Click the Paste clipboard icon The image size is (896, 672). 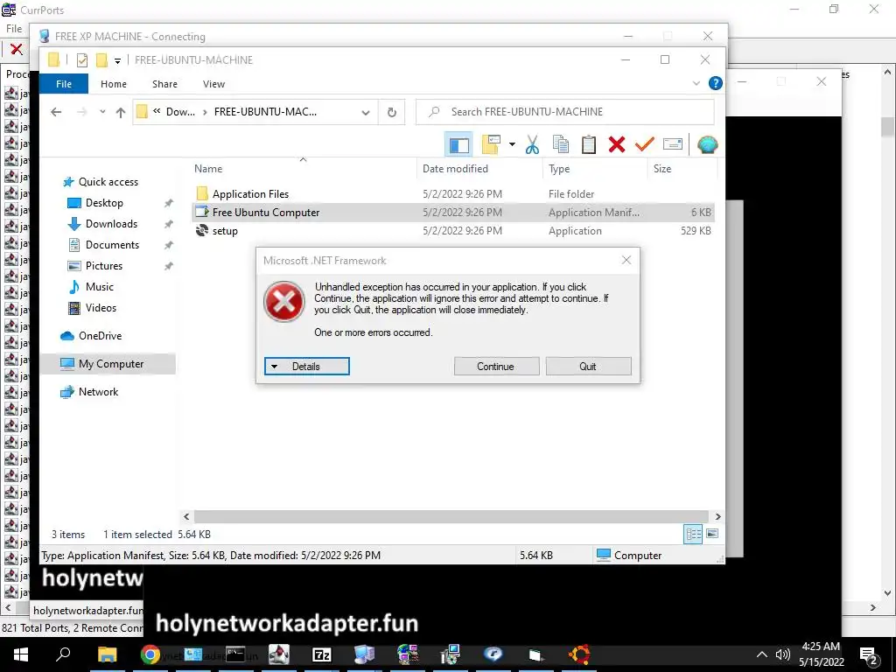tap(589, 144)
